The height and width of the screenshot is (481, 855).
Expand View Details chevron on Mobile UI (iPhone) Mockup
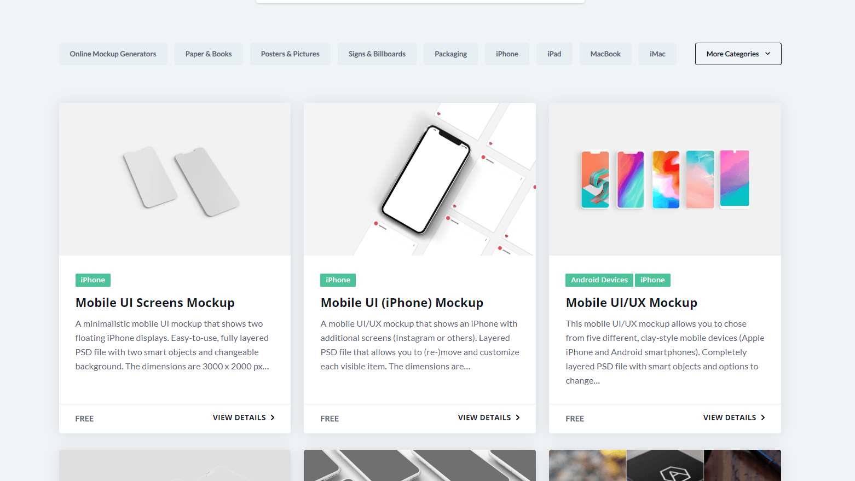(517, 417)
